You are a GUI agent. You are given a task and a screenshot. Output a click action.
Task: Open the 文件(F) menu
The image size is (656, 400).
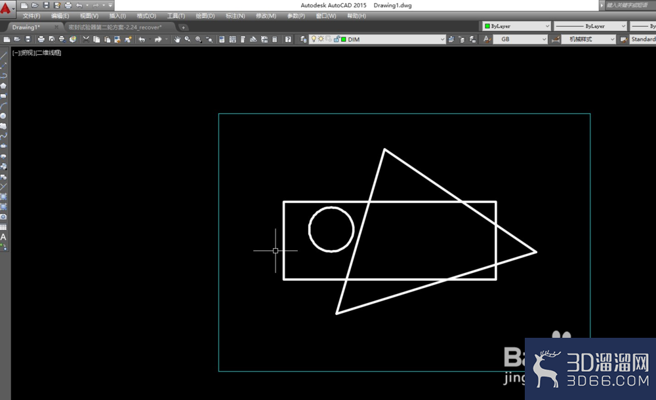click(x=31, y=16)
